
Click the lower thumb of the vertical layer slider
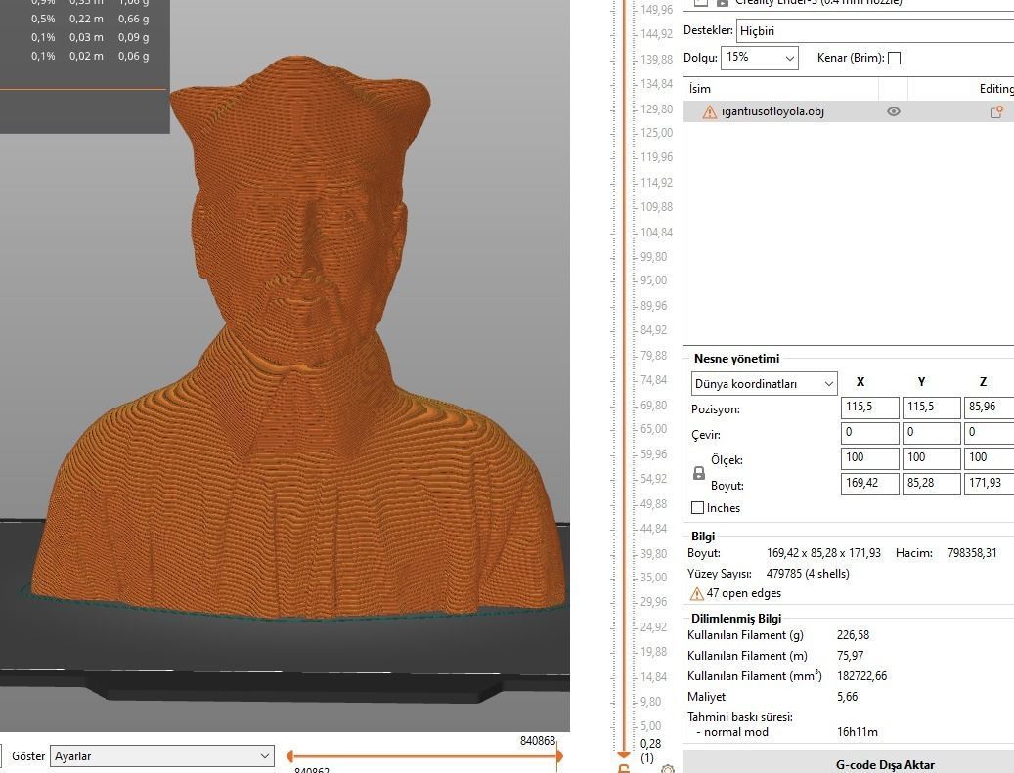(x=624, y=754)
